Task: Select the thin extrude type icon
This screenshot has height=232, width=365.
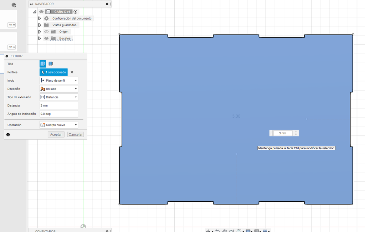Action: point(51,63)
